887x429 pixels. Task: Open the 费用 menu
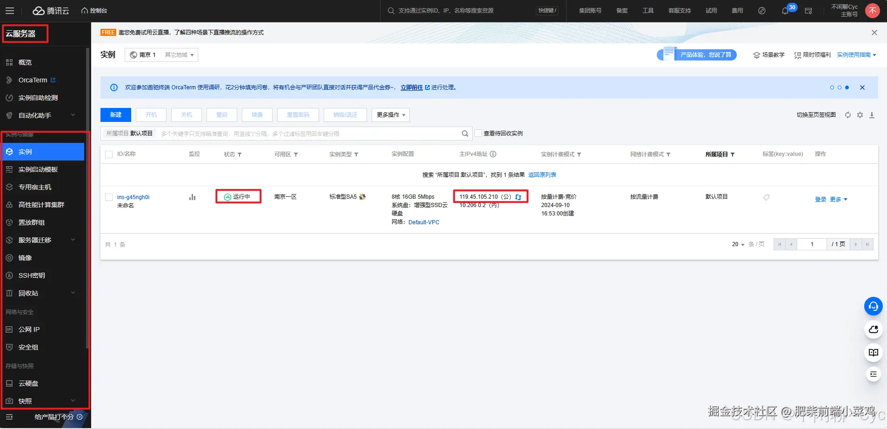(x=737, y=11)
